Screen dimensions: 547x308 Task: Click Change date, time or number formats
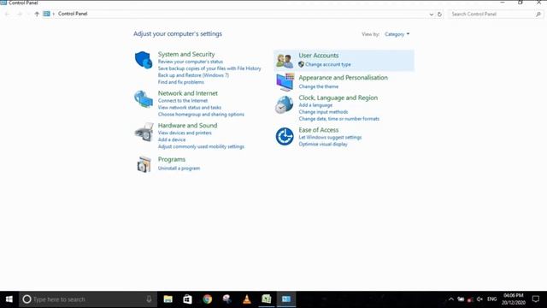pyautogui.click(x=338, y=119)
